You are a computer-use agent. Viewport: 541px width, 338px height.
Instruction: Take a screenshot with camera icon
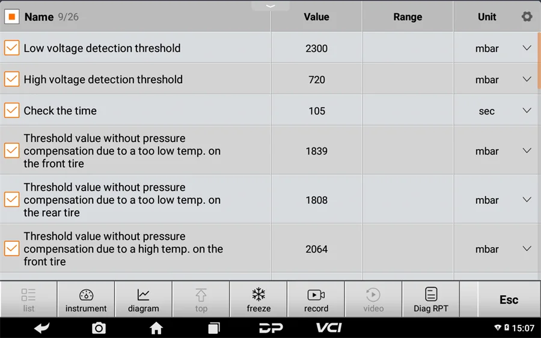[x=99, y=328]
